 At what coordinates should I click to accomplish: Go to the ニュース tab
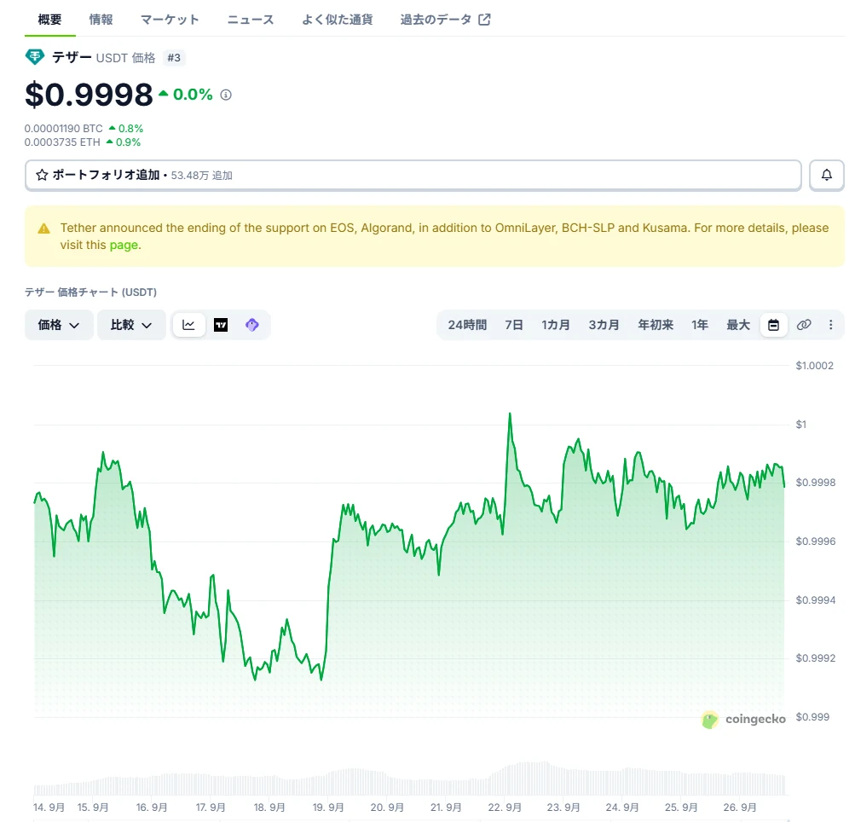tap(251, 20)
